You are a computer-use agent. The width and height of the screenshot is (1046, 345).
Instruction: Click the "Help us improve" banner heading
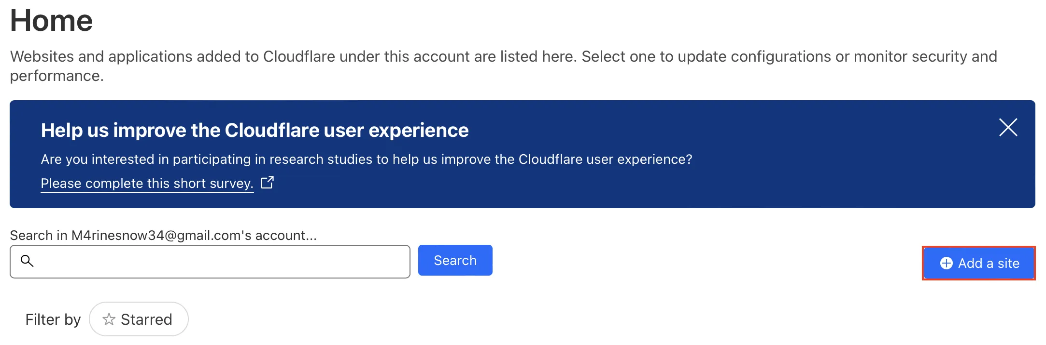254,131
